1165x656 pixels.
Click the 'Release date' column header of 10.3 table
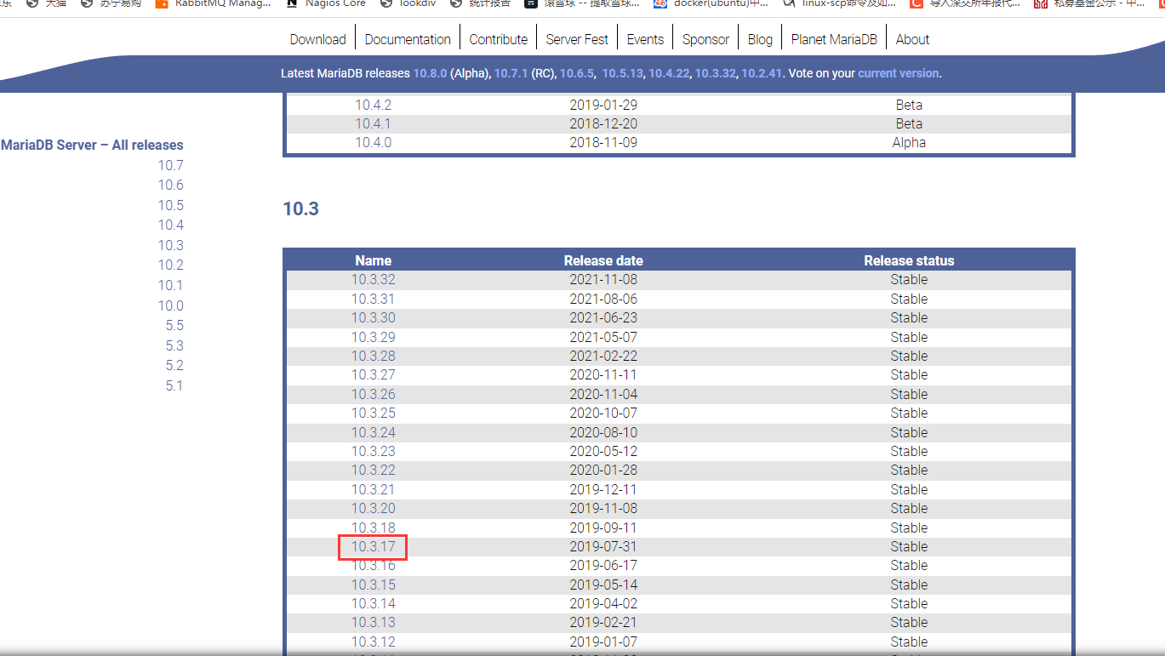click(x=603, y=260)
